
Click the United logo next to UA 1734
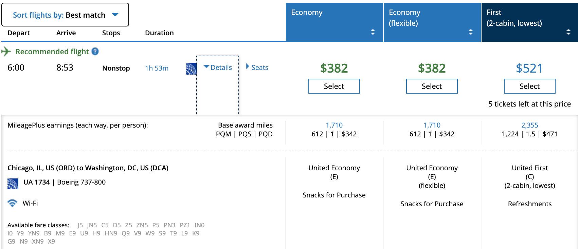pos(13,184)
